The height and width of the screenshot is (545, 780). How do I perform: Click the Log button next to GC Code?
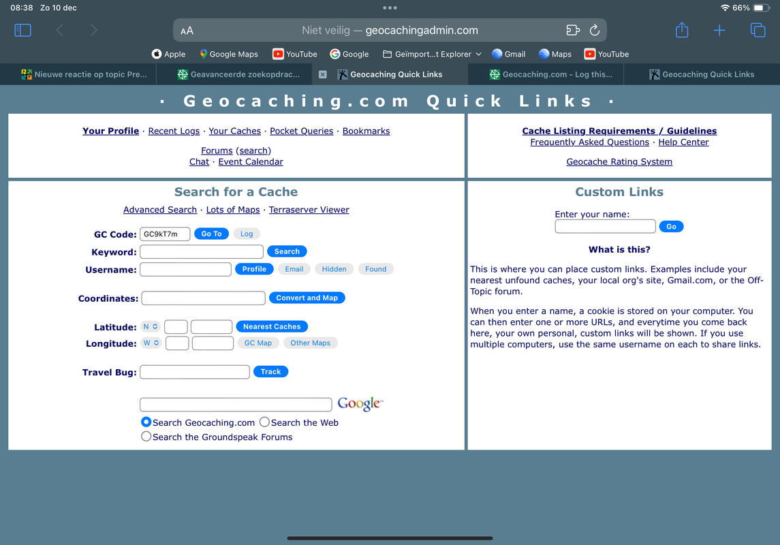pyautogui.click(x=247, y=234)
